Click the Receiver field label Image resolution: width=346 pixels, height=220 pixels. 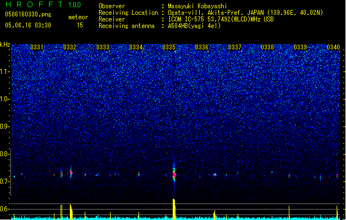pos(112,19)
